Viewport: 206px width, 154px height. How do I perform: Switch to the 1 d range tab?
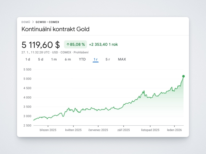click(28, 59)
